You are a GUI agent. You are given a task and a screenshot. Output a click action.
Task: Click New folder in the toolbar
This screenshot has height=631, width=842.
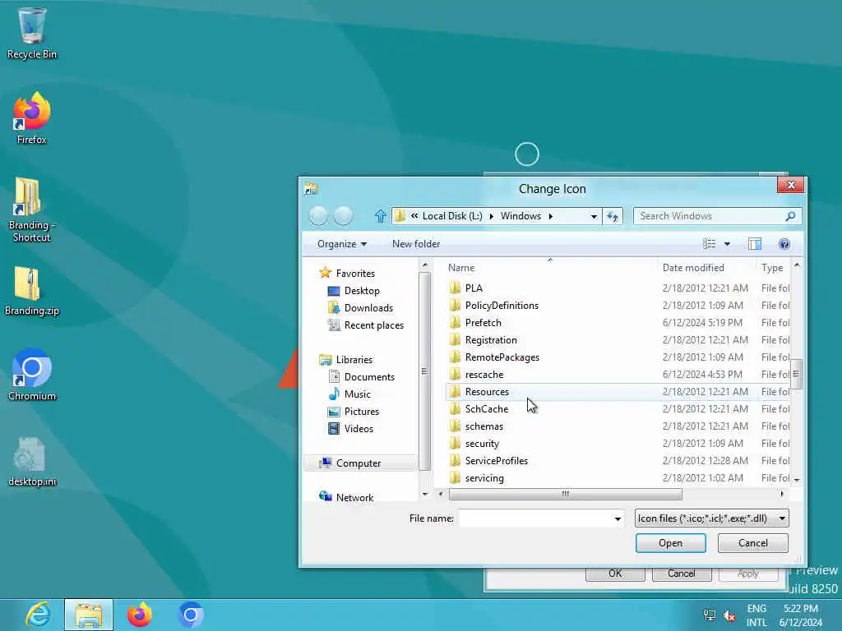tap(415, 244)
